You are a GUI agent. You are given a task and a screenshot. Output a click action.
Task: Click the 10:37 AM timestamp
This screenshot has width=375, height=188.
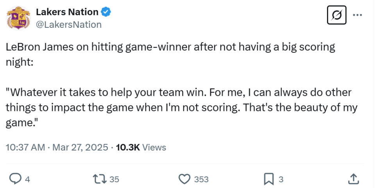pos(25,147)
